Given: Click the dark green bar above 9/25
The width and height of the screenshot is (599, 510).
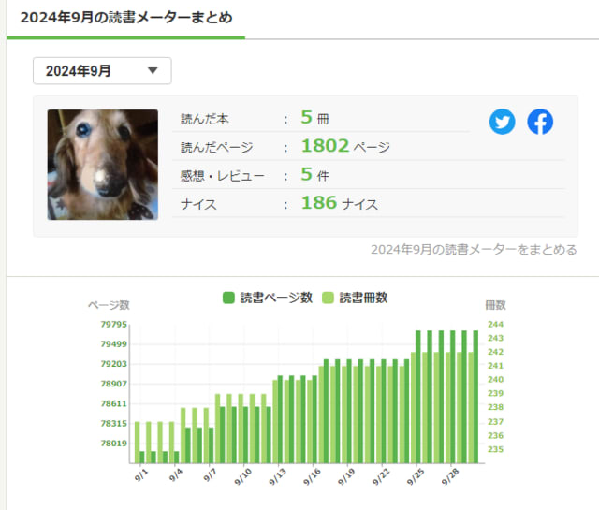Looking at the screenshot, I should coord(418,397).
